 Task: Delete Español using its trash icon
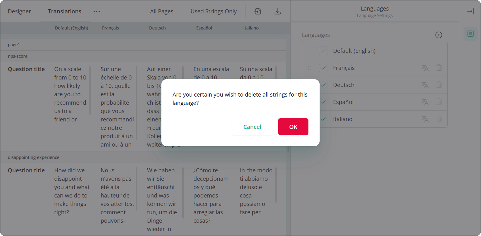(439, 102)
